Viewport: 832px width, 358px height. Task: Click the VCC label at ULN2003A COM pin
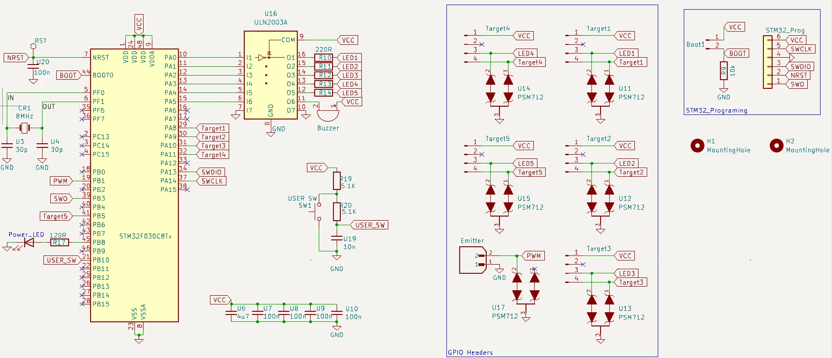tap(348, 40)
